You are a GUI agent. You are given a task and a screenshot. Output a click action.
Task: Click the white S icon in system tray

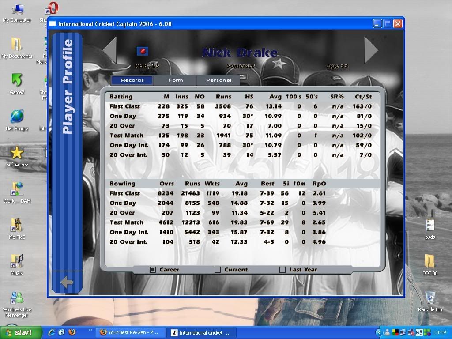click(x=419, y=333)
